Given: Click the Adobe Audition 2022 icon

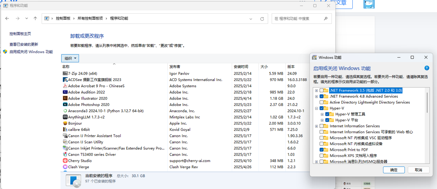Looking at the screenshot, I should click(x=65, y=92).
